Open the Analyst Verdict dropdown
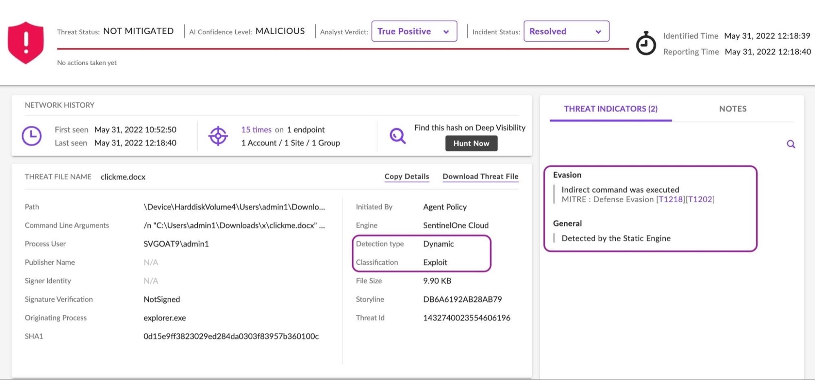815x380 pixels. [414, 31]
